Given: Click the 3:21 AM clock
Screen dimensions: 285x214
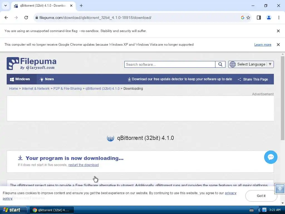Looking at the screenshot, I should 275,210.
